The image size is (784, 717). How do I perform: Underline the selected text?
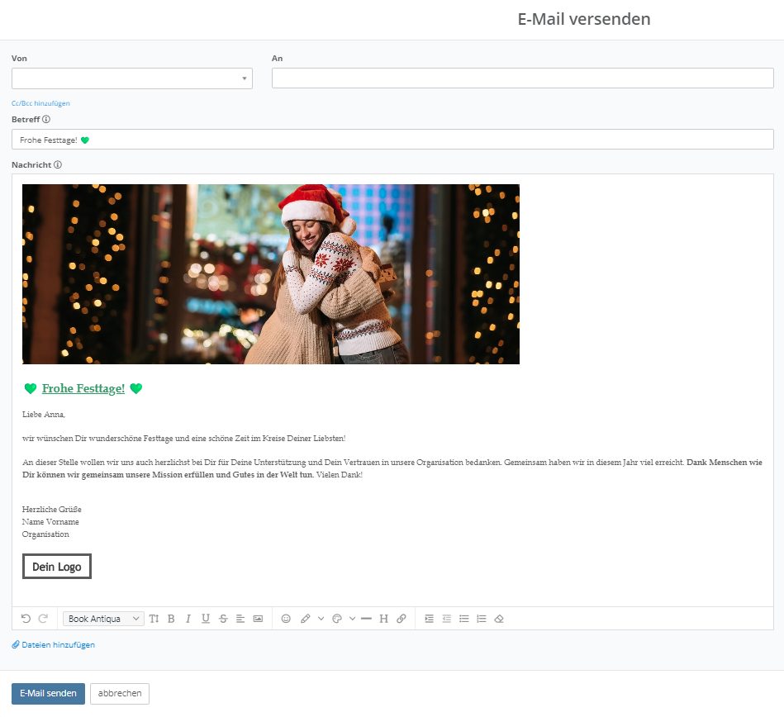(205, 618)
